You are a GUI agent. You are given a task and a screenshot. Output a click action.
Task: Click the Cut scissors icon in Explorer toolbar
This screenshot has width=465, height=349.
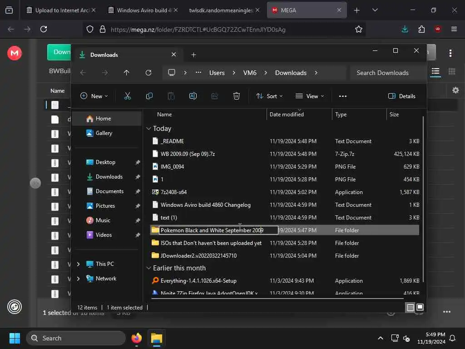tap(127, 96)
